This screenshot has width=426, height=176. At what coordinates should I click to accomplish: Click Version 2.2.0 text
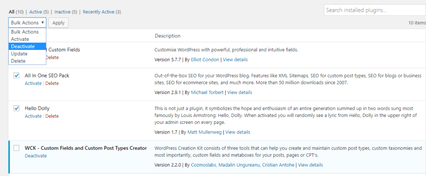168,165
